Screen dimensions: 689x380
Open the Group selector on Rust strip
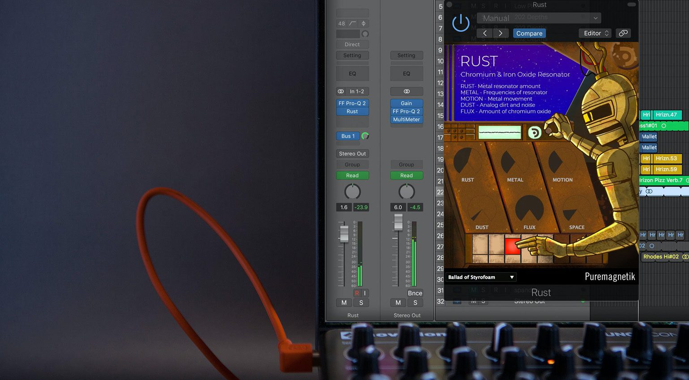[352, 165]
